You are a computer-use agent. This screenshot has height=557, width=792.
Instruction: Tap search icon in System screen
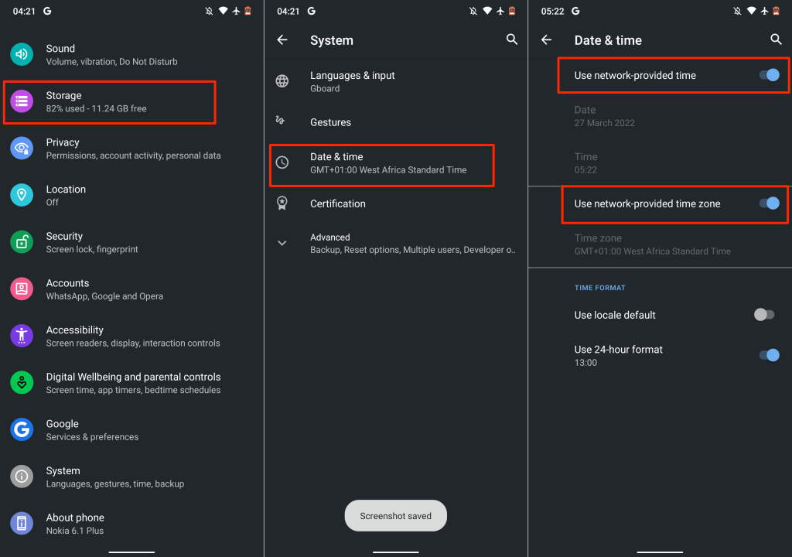pos(512,39)
